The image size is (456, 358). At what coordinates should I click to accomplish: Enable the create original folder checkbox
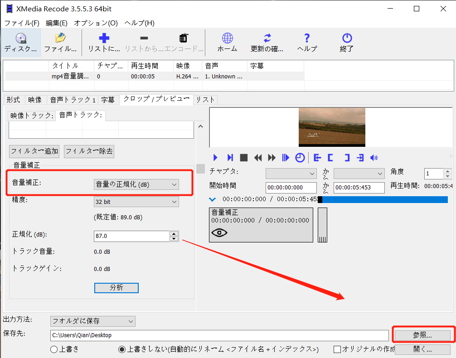point(337,349)
